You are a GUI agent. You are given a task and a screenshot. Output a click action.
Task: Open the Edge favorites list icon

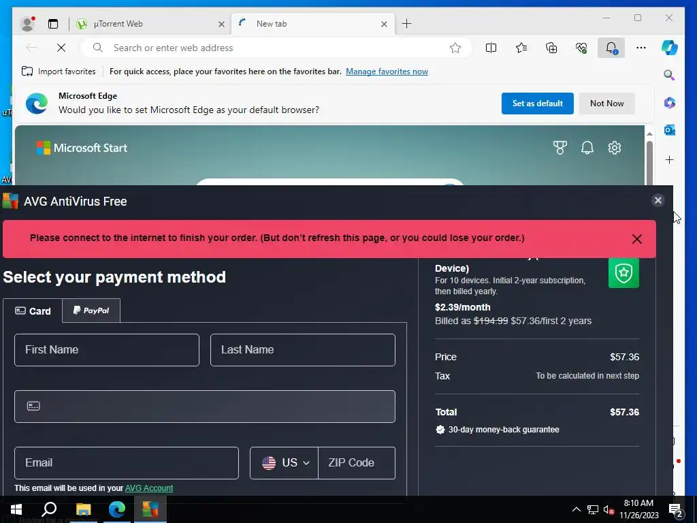point(521,48)
